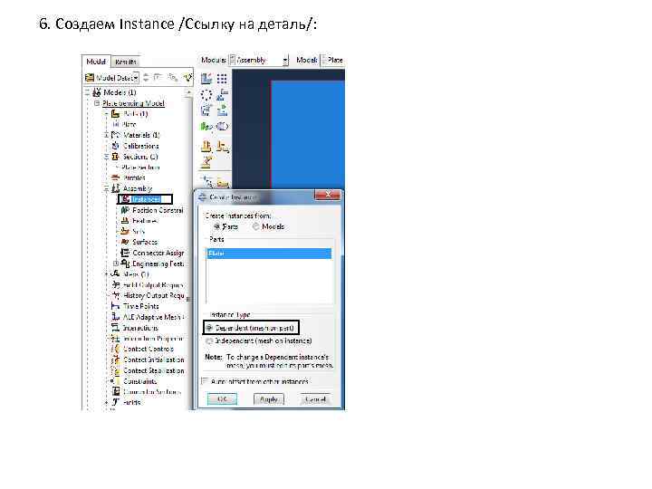Click the model tree scroll-up arrow
The image size is (652, 489).
pos(189,92)
